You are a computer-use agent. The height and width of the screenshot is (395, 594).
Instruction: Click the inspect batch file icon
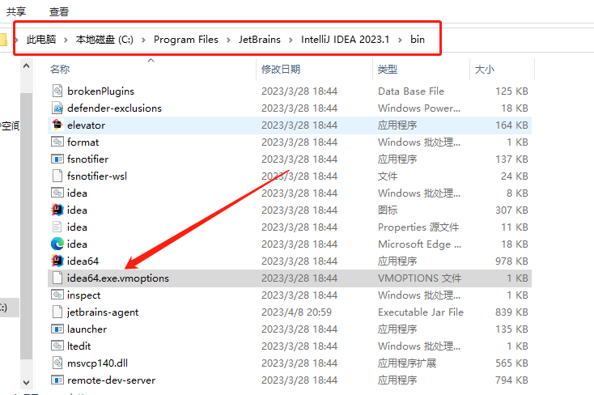click(57, 295)
